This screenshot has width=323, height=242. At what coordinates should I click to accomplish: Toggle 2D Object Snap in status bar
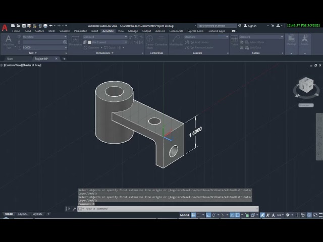(238, 215)
